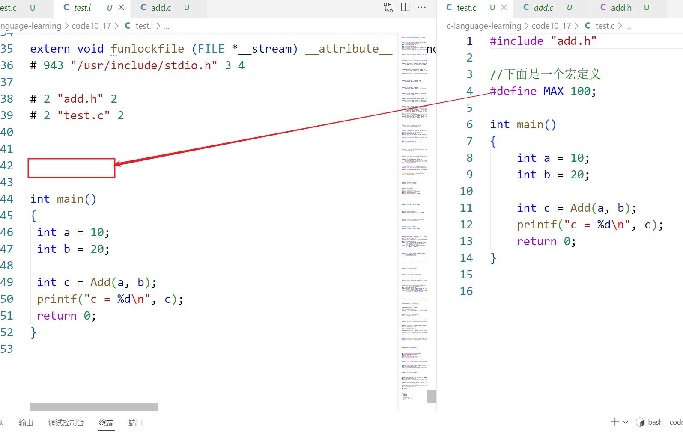Click line number 4 in right editor
Image resolution: width=683 pixels, height=438 pixels.
coord(470,91)
